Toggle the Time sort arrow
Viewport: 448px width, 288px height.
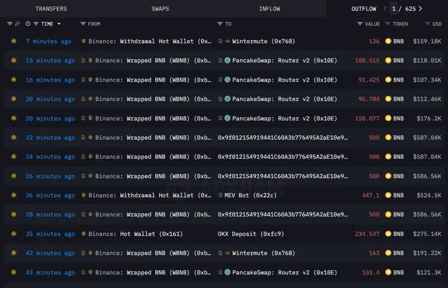(x=59, y=24)
